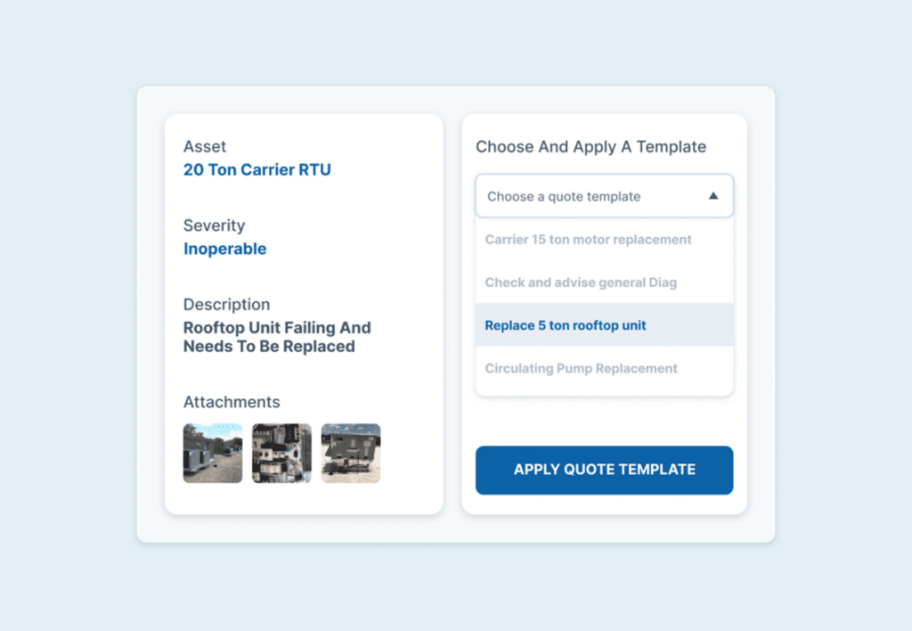Click the dropdown arrow on quote template selector
Image resolution: width=912 pixels, height=631 pixels.
click(712, 196)
